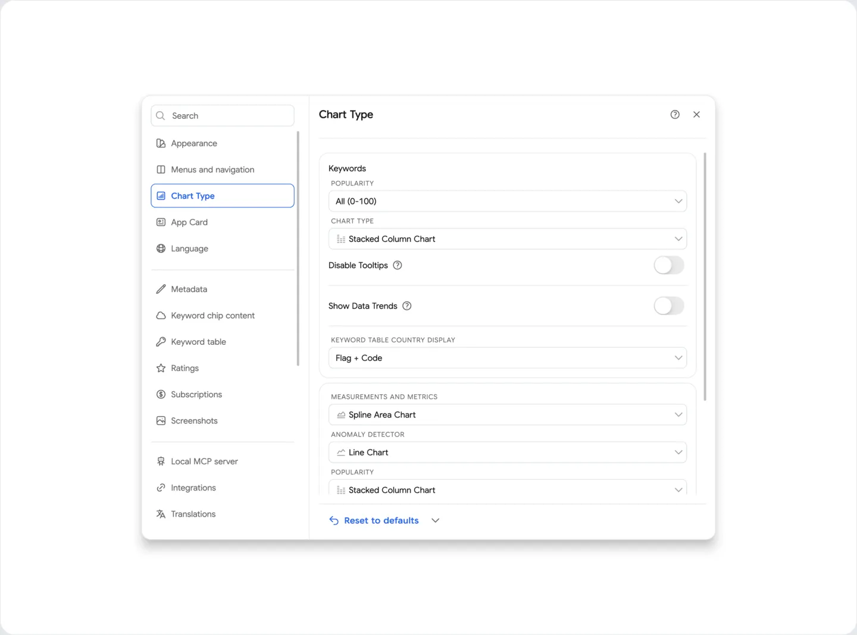Select Chart Type in the sidebar
Image resolution: width=857 pixels, height=635 pixels.
[x=223, y=196]
